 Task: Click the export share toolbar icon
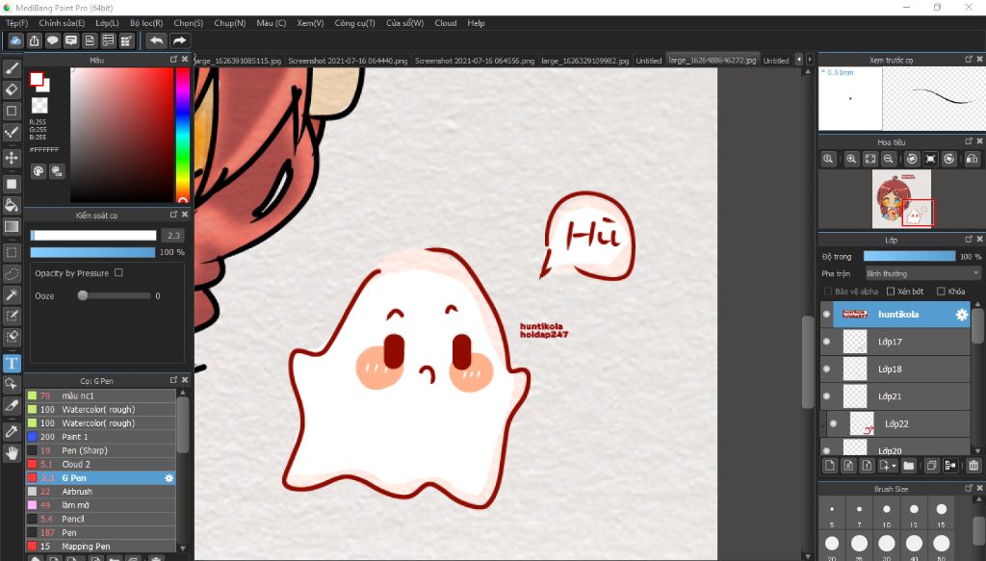tap(34, 40)
